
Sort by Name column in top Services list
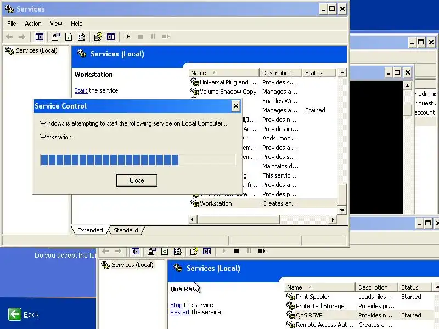[x=224, y=73]
